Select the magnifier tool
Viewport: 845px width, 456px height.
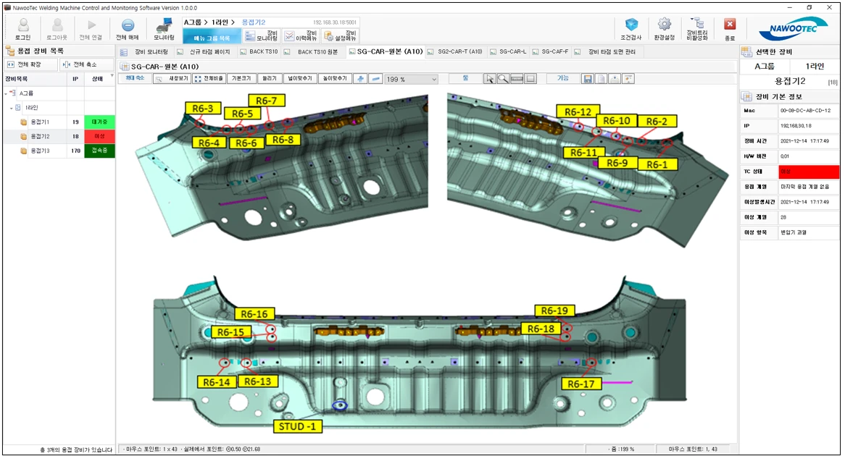point(503,79)
